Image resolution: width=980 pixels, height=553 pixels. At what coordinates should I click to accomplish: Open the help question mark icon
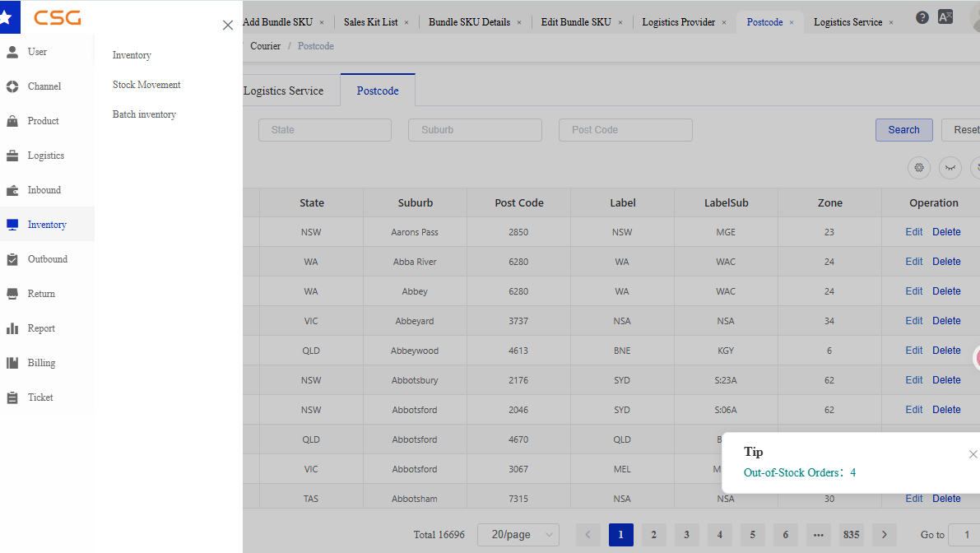click(x=922, y=17)
